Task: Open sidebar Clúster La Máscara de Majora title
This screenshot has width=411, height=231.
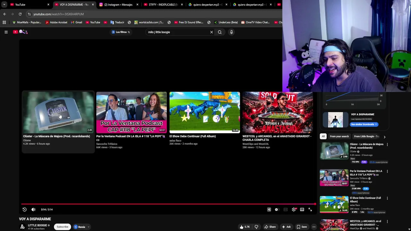Action: [x=366, y=146]
